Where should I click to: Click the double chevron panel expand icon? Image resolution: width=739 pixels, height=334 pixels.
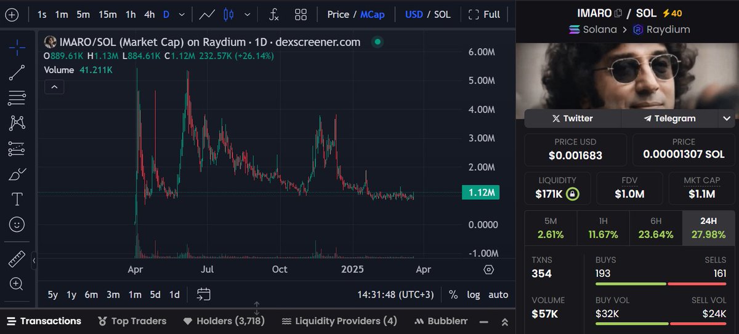point(504,322)
